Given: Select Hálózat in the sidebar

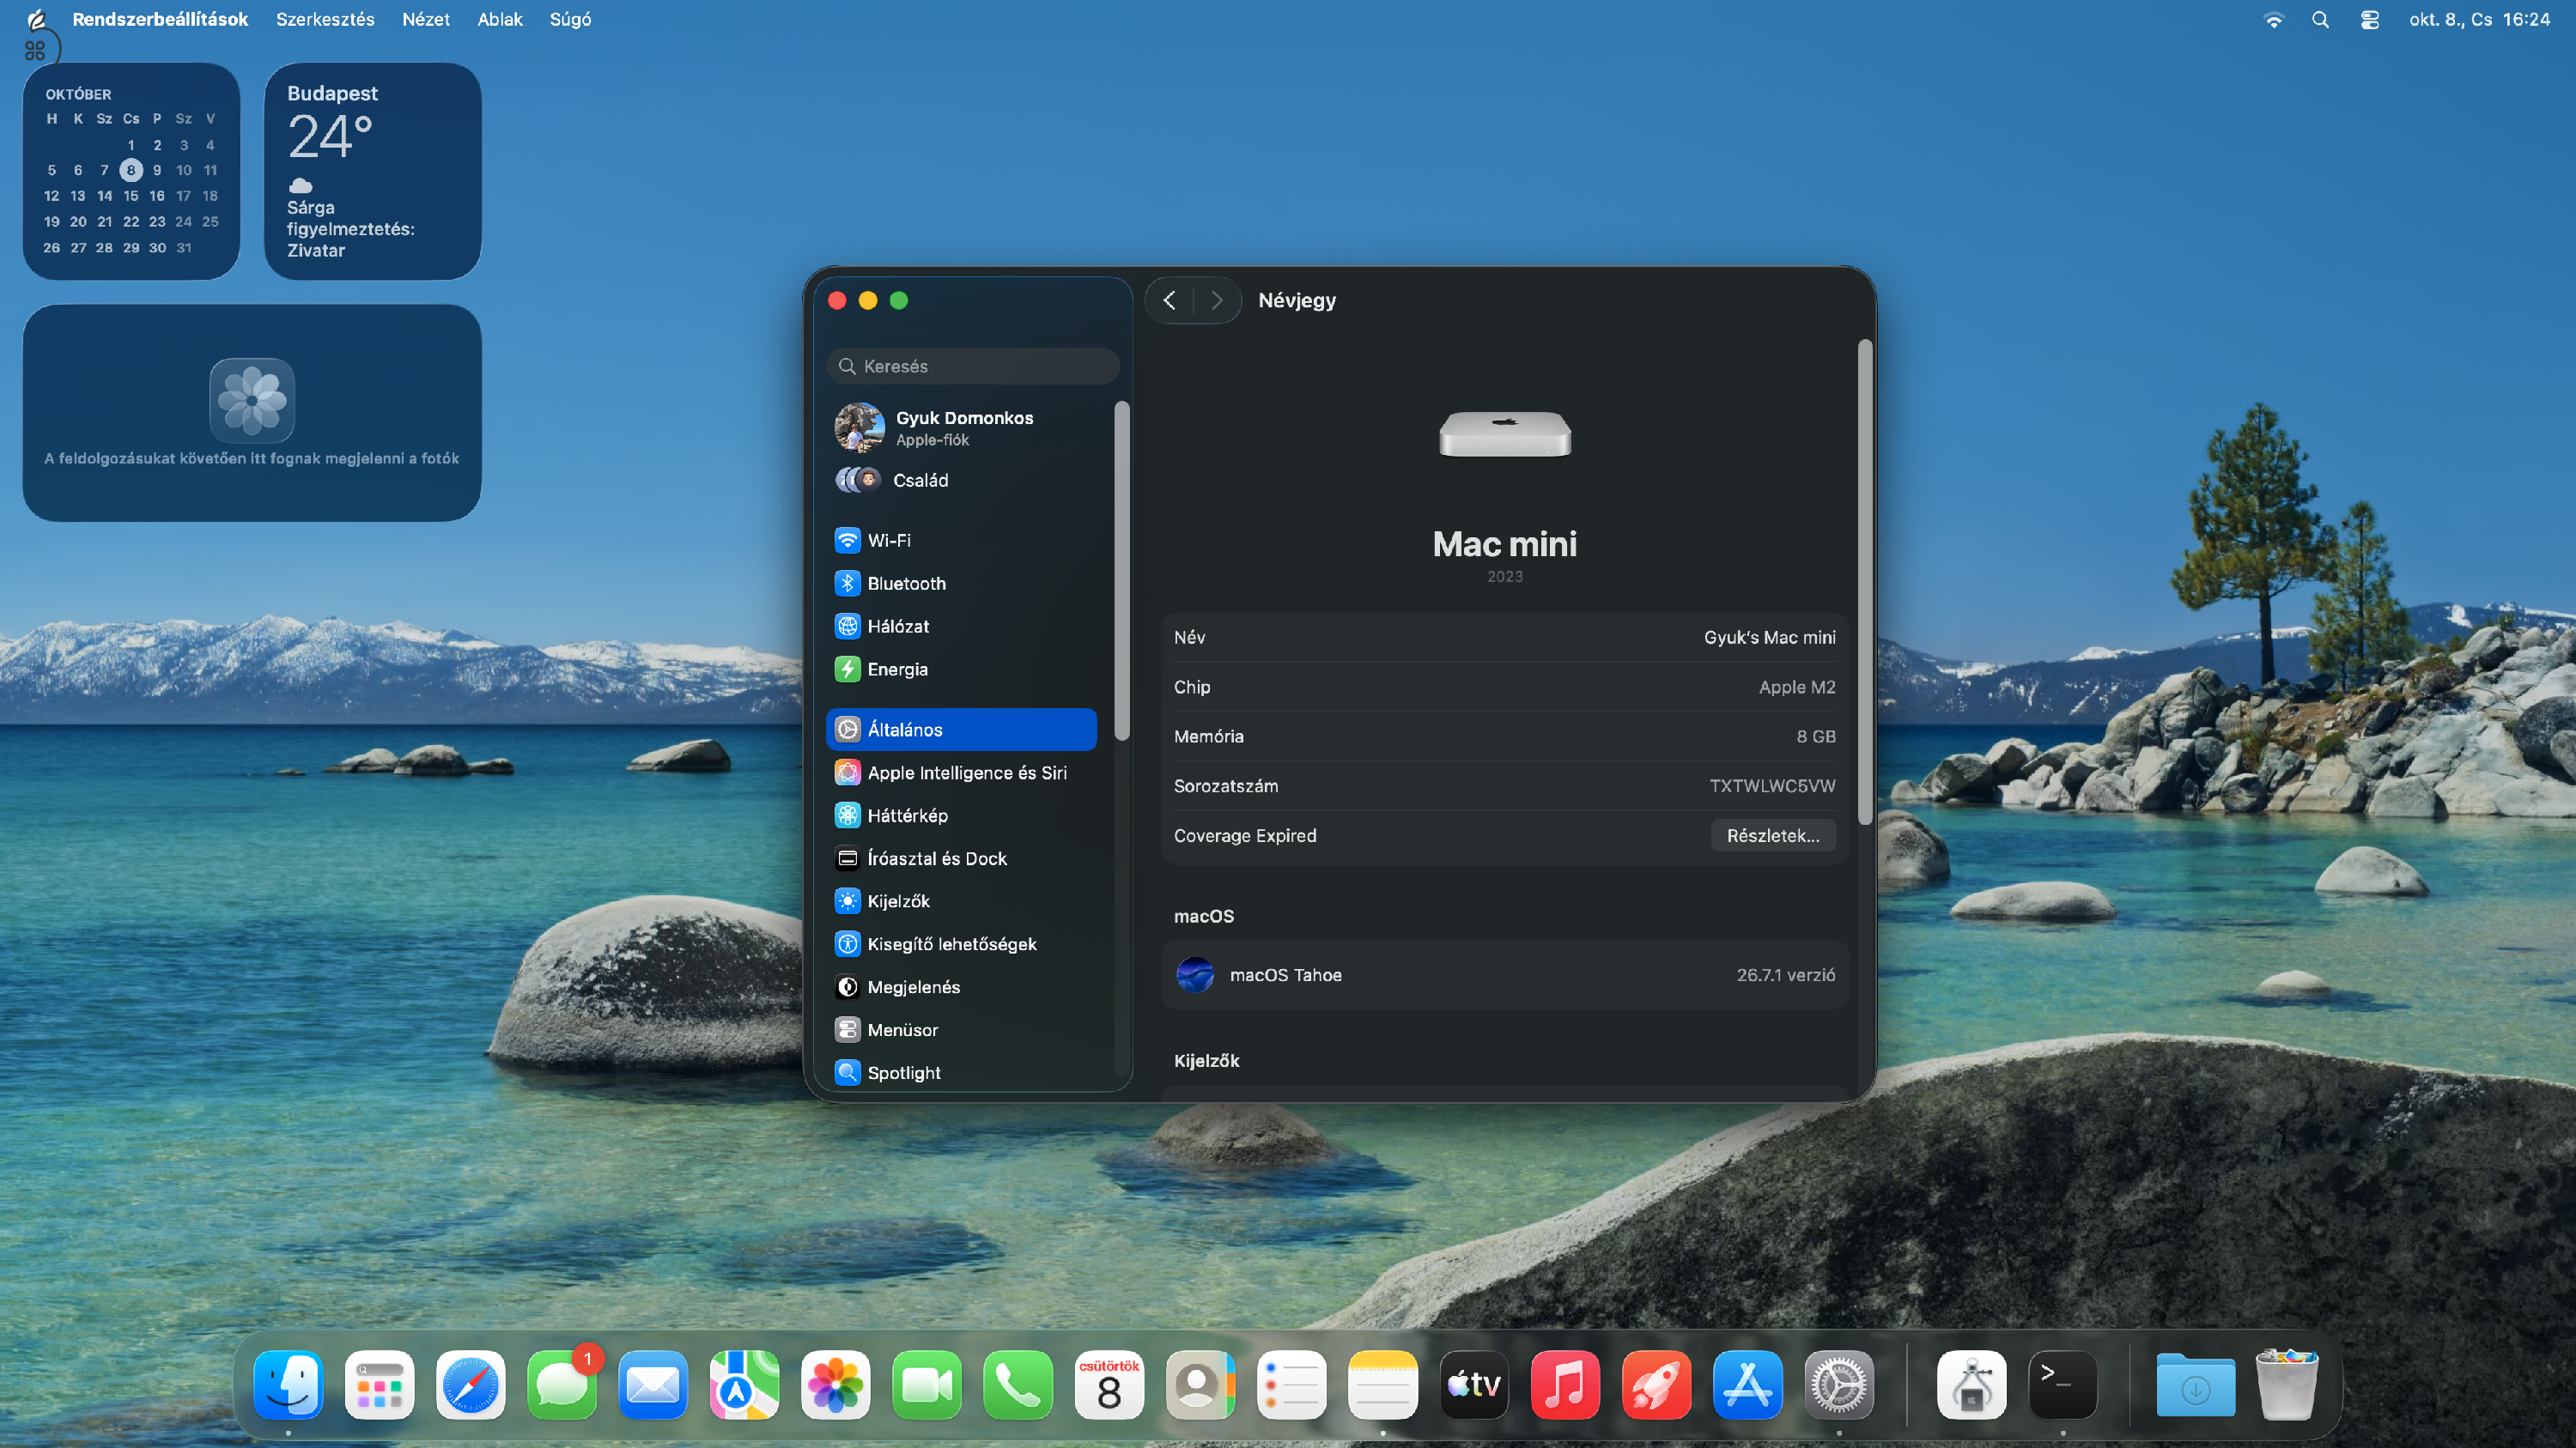Looking at the screenshot, I should click(x=961, y=626).
